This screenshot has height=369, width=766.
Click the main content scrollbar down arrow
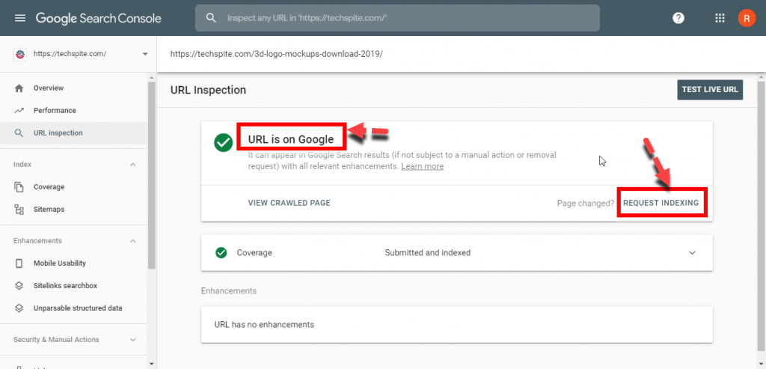coord(761,364)
